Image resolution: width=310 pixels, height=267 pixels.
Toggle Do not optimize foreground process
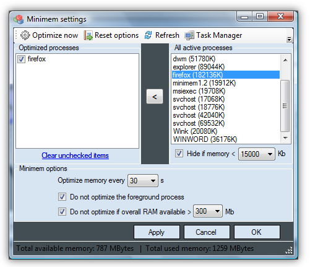pyautogui.click(x=62, y=197)
